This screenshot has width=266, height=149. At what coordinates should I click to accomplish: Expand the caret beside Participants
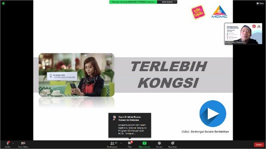point(121,143)
